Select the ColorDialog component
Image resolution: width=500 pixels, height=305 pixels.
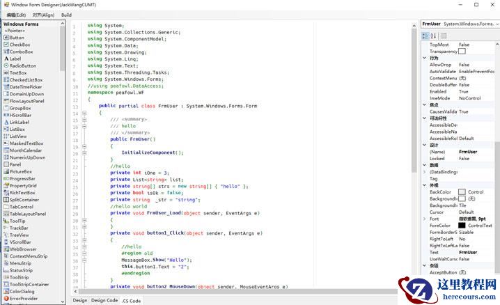click(19, 291)
